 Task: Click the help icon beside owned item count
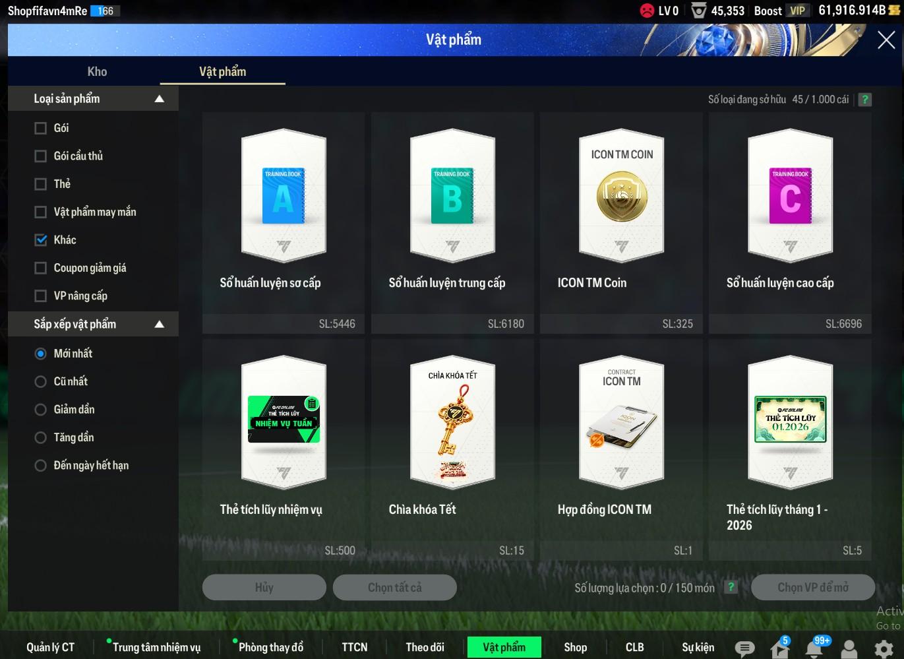tap(865, 100)
